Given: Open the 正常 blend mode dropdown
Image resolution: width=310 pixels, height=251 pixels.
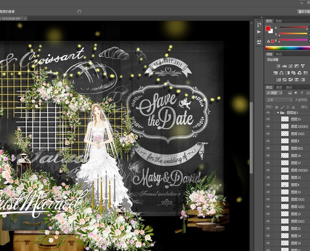Looking at the screenshot, I should [279, 100].
